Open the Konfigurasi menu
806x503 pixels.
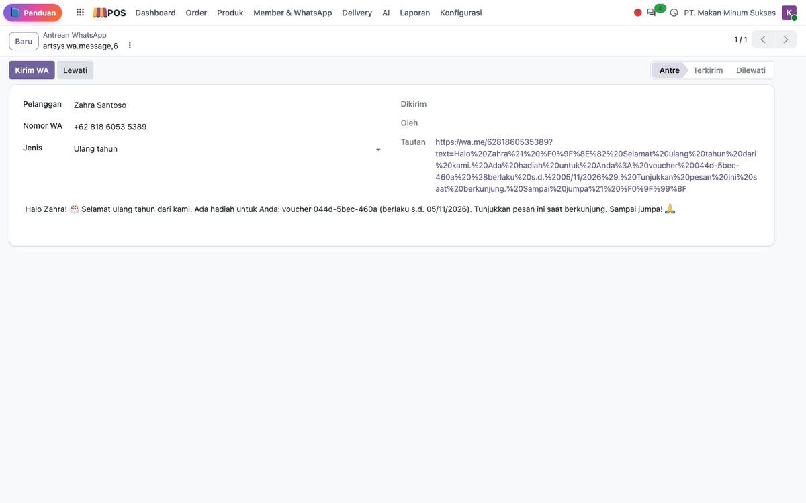pos(461,13)
